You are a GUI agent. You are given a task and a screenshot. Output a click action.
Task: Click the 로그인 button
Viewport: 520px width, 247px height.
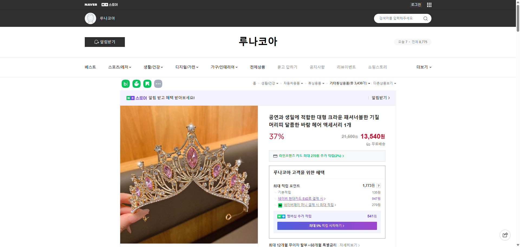point(416,5)
